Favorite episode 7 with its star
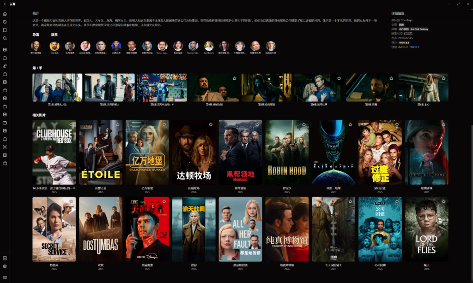The image size is (473, 283). point(391,78)
